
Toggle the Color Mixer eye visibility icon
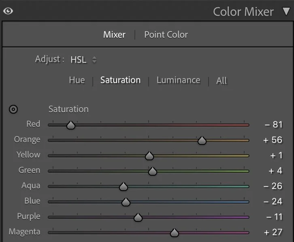[x=8, y=11]
